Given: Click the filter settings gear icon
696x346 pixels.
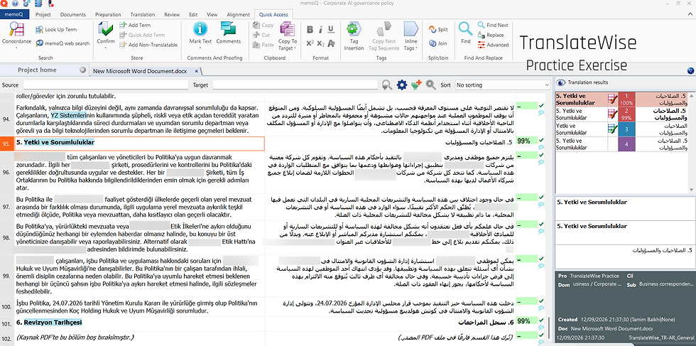Looking at the screenshot, I should tap(402, 85).
